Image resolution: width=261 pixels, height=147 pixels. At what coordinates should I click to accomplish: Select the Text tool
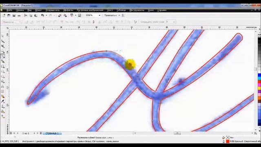pyautogui.click(x=3, y=86)
